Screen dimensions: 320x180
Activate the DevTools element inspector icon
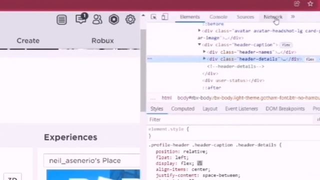pyautogui.click(x=153, y=17)
